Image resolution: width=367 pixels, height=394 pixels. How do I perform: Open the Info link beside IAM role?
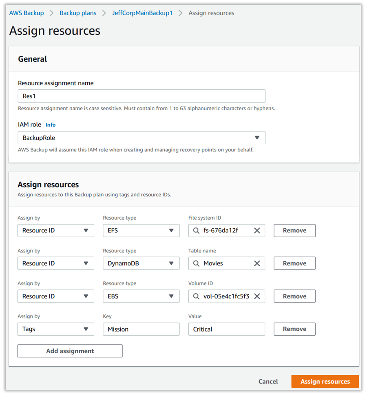tap(50, 125)
